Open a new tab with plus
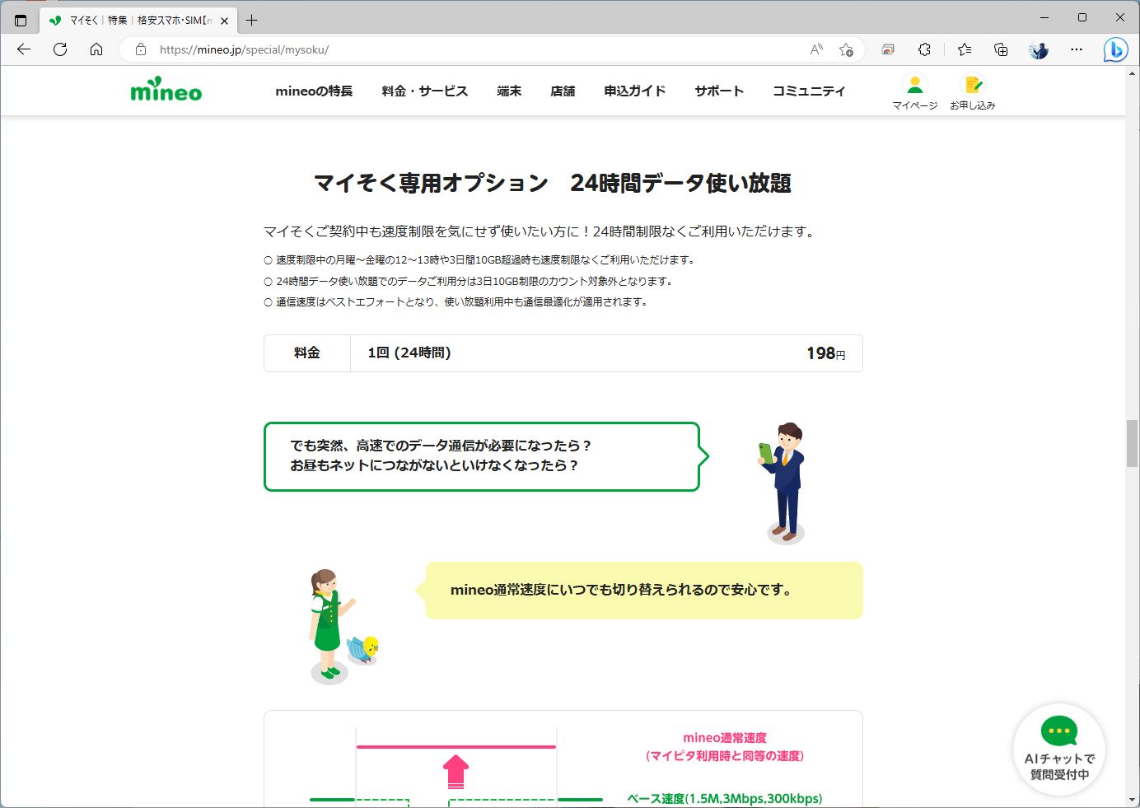 pyautogui.click(x=252, y=20)
